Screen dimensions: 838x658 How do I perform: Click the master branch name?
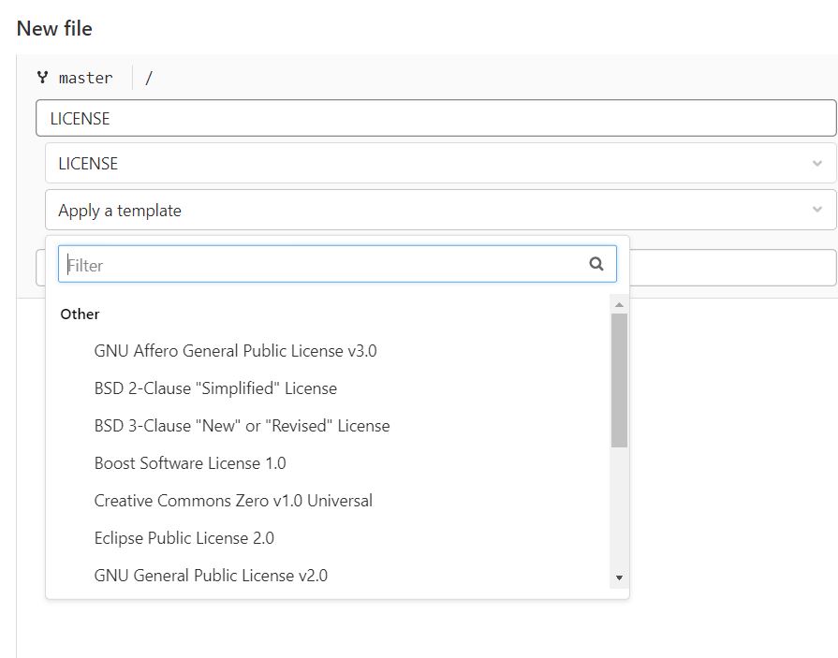point(85,78)
